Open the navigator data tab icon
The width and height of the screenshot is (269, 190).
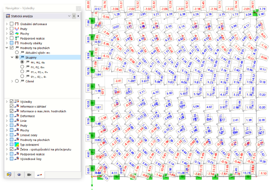(9, 174)
